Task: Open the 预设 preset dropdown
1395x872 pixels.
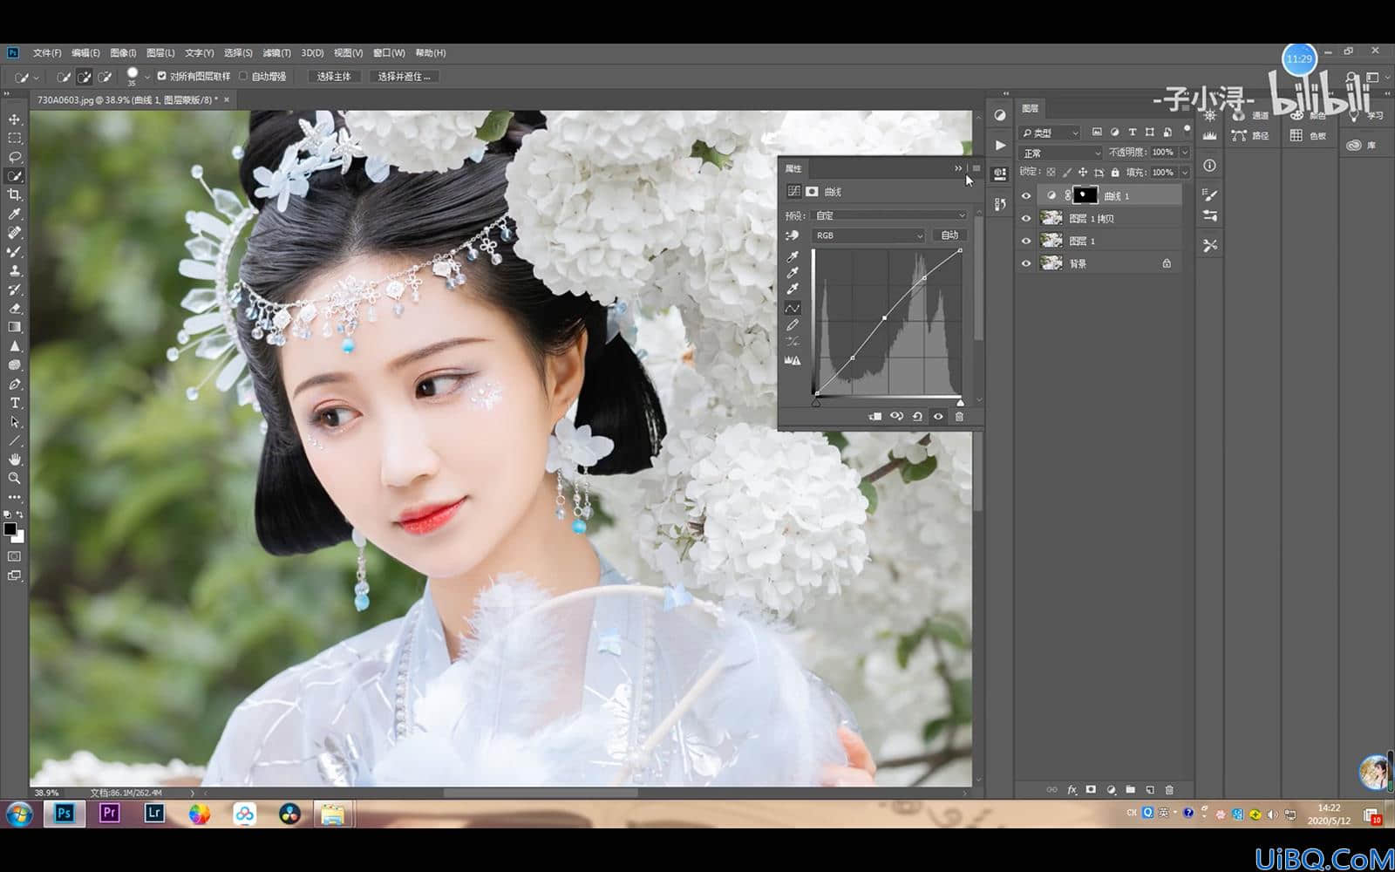Action: click(x=889, y=215)
